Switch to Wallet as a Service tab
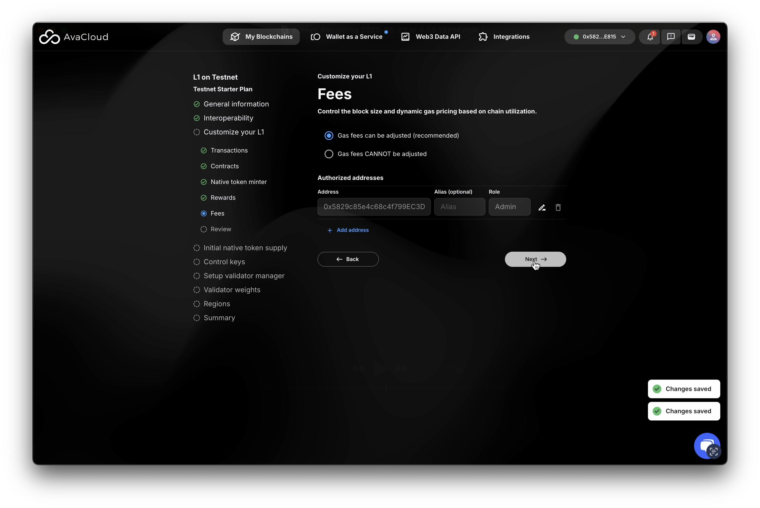 pos(347,37)
